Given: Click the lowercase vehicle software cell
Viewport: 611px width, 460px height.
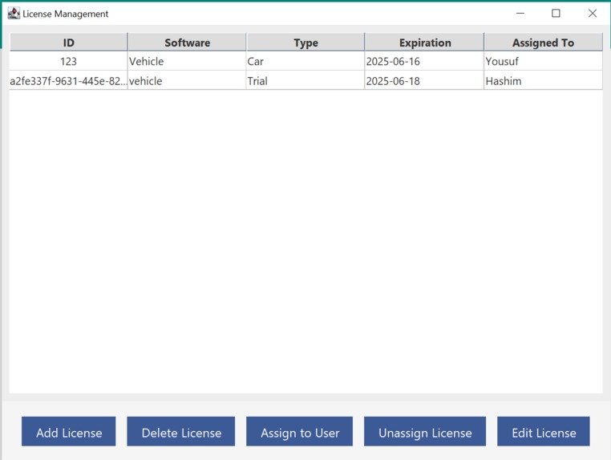Looking at the screenshot, I should click(x=187, y=81).
